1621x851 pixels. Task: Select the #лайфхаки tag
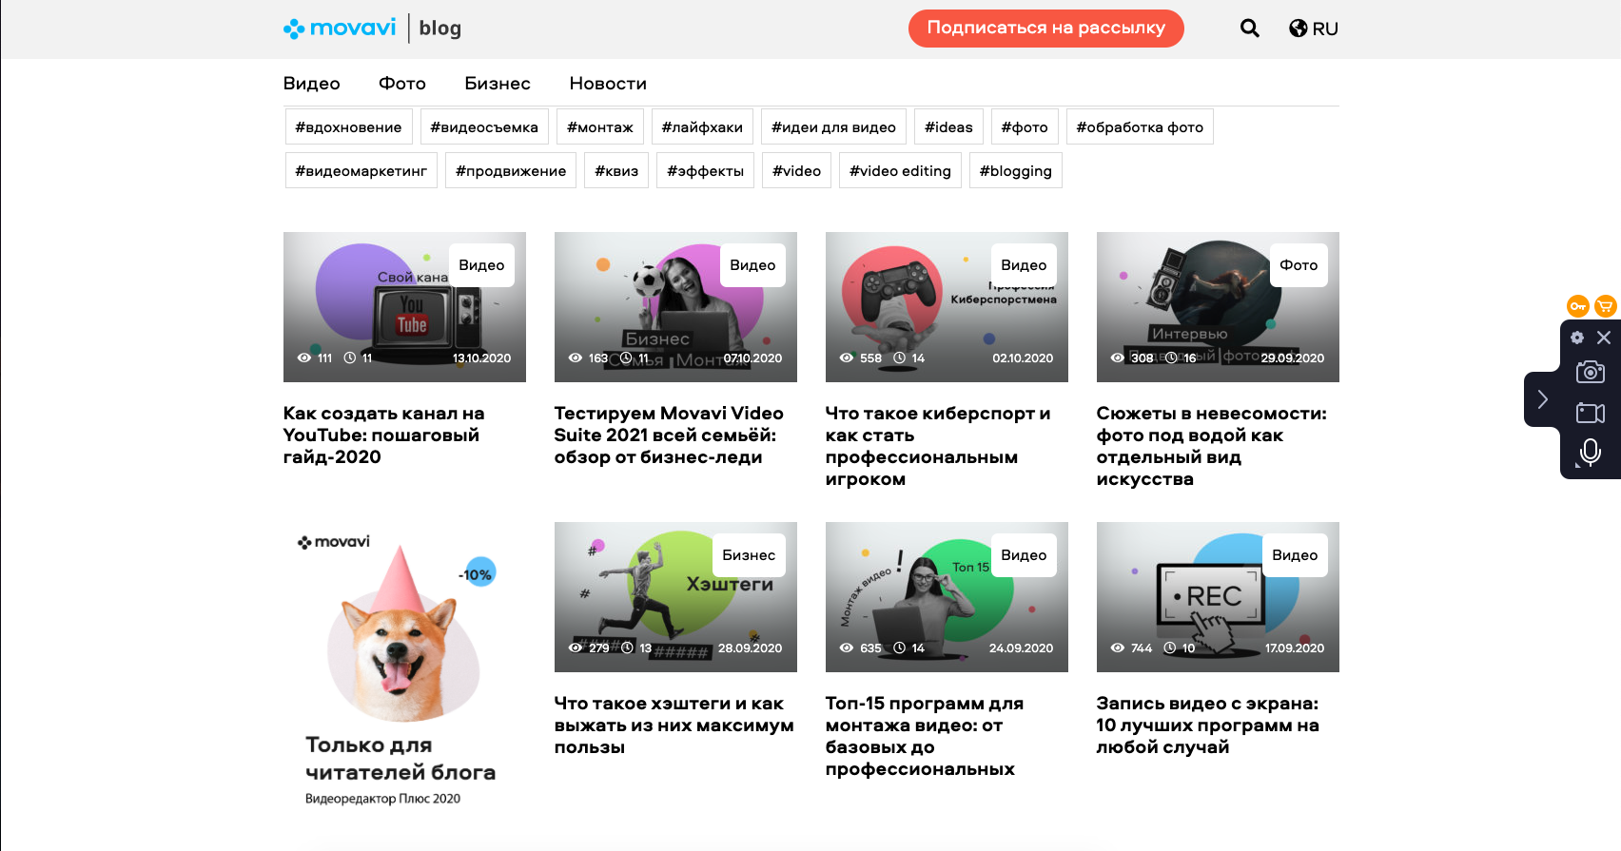click(701, 127)
